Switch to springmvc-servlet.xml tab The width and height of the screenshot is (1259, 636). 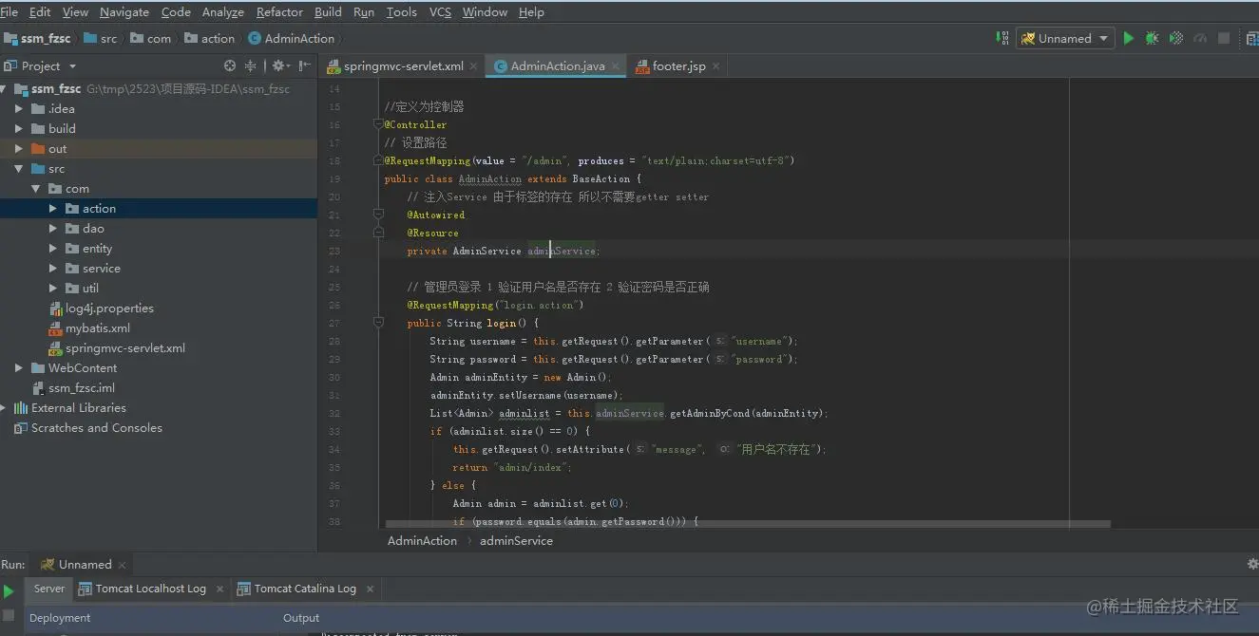pyautogui.click(x=404, y=66)
